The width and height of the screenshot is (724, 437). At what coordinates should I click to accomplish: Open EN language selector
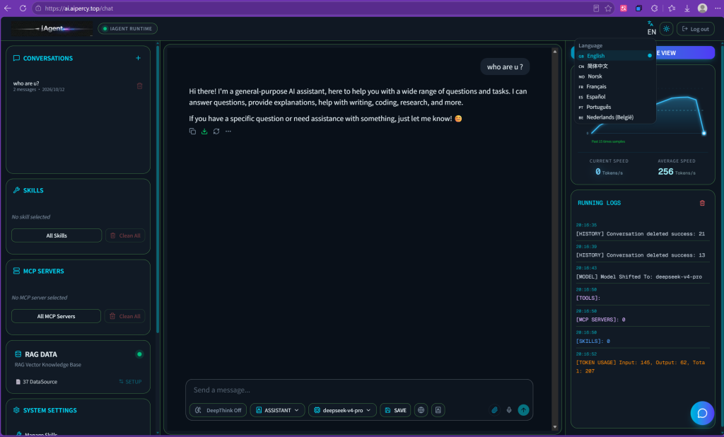point(651,32)
